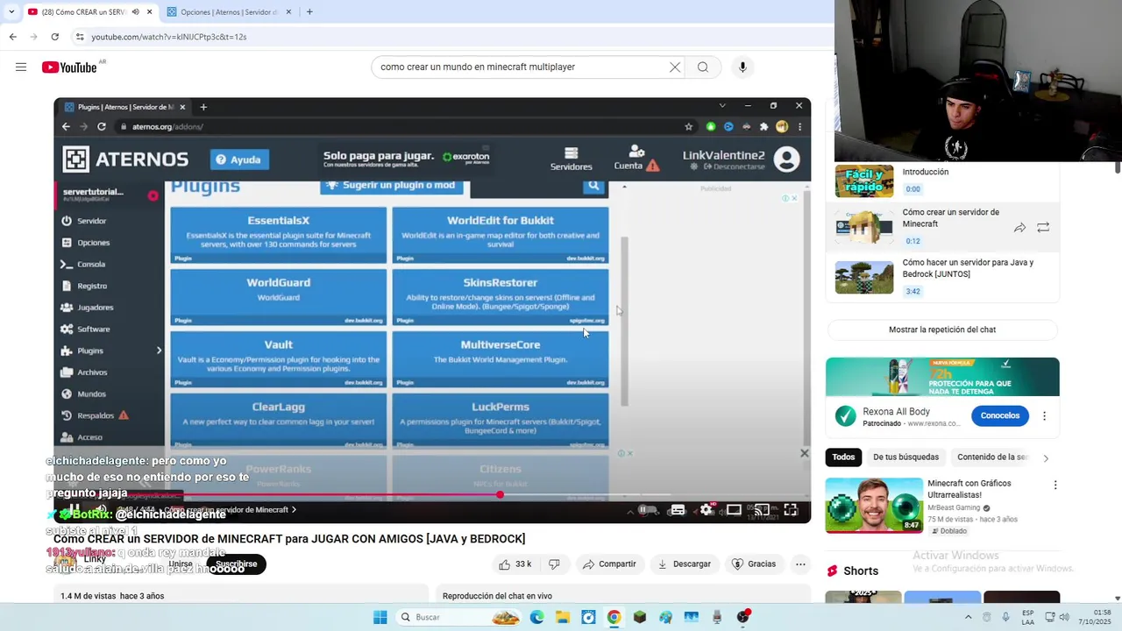The height and width of the screenshot is (631, 1122).
Task: Toggle loop on the 0:12 chapter
Action: click(1043, 228)
